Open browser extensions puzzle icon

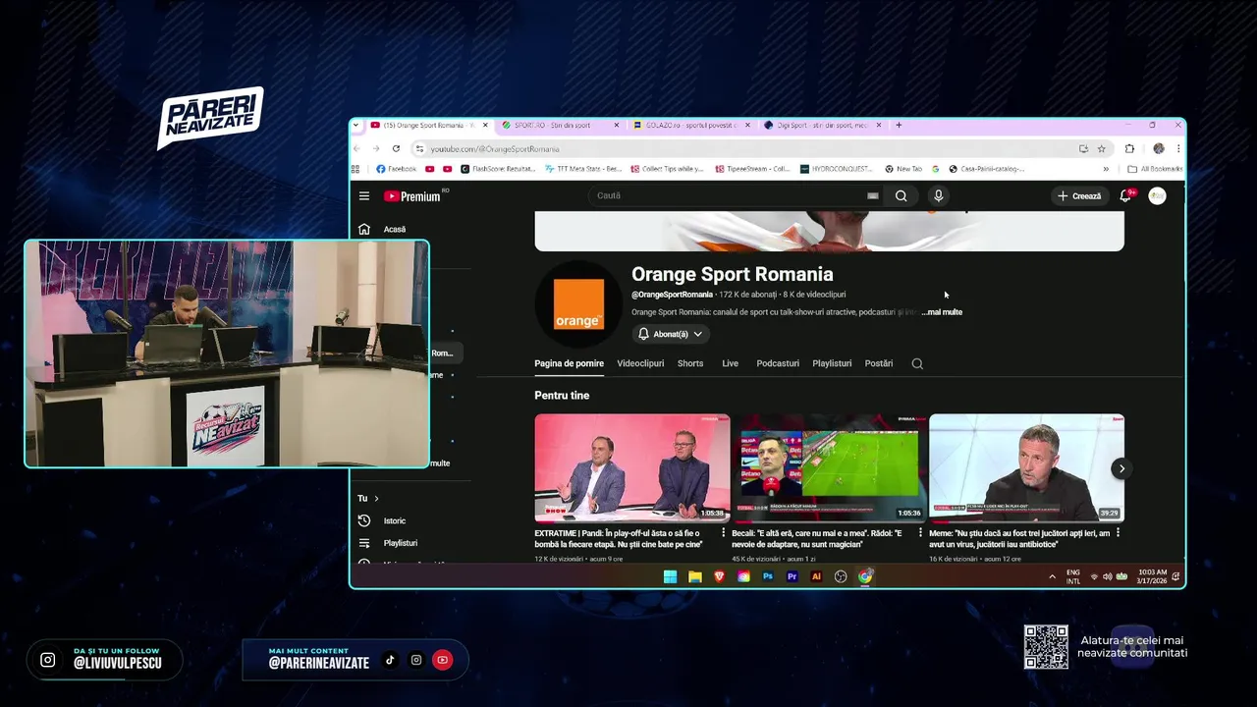(1129, 148)
